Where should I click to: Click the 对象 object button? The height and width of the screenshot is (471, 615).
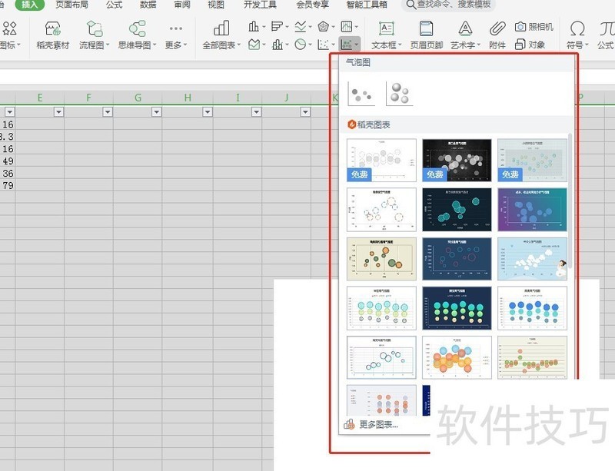pyautogui.click(x=531, y=45)
